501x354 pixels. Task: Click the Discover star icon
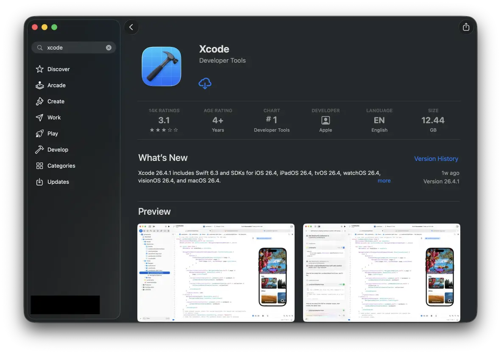point(39,69)
